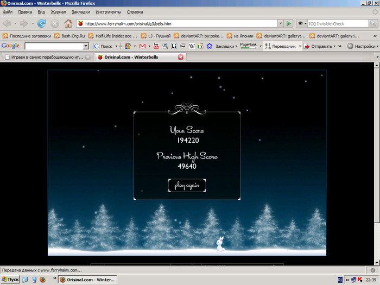Click the Поиск button in Google toolbar
Viewport: 380px width, 285px height.
click(104, 46)
